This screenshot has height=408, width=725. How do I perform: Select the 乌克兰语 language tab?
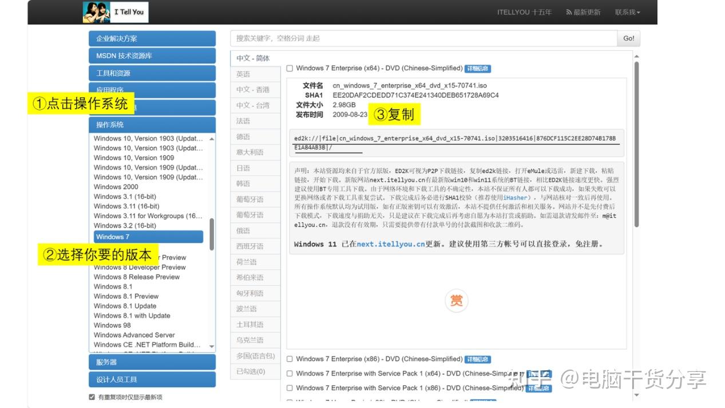(255, 340)
